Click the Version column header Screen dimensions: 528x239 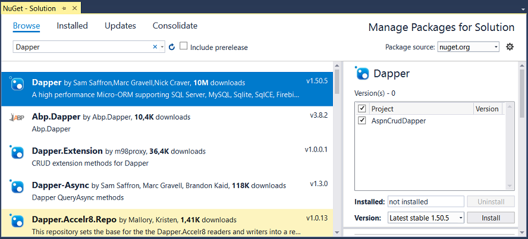[x=487, y=109]
